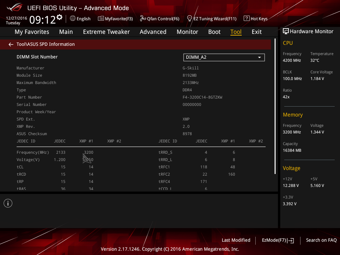Open Hot Keys question mark icon
Screen dimensions: 340x255
[247, 19]
